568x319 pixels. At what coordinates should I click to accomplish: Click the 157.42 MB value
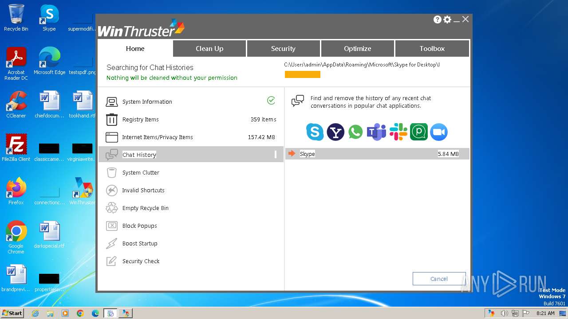261,137
